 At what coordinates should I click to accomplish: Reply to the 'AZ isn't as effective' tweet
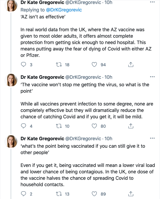click(x=24, y=65)
